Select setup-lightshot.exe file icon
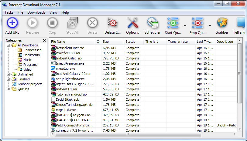The height and width of the screenshot is (141, 247). pyautogui.click(x=53, y=79)
